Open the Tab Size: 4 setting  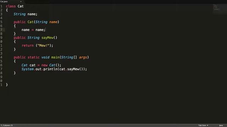(203, 126)
